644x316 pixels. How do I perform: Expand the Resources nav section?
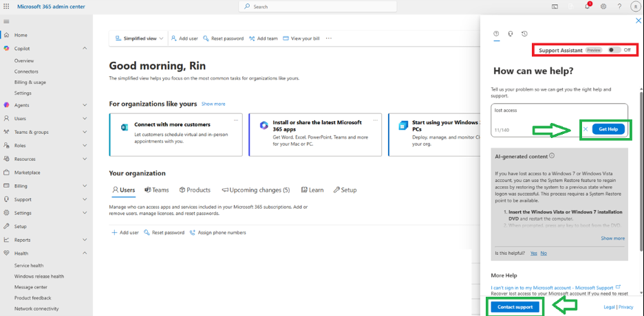point(85,159)
